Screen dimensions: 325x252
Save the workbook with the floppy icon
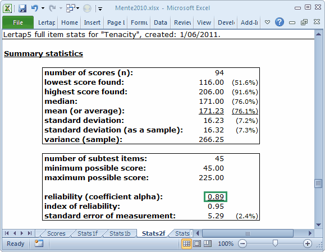[22, 8]
